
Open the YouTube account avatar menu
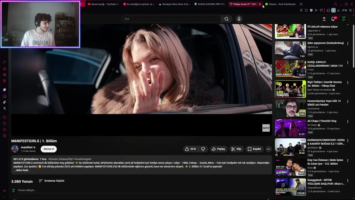click(344, 19)
